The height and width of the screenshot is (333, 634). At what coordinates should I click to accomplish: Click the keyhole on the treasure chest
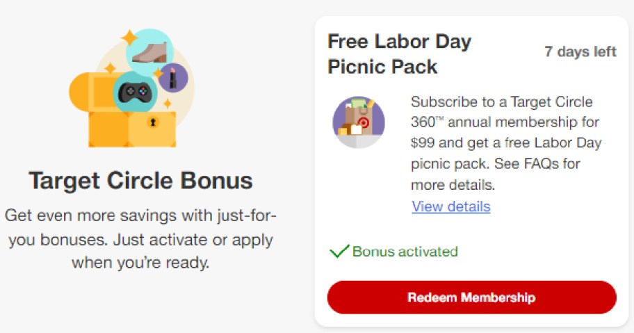point(152,122)
